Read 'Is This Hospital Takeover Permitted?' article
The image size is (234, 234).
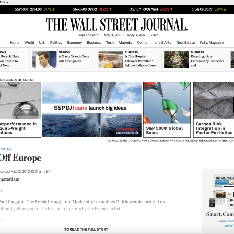tap(141, 61)
